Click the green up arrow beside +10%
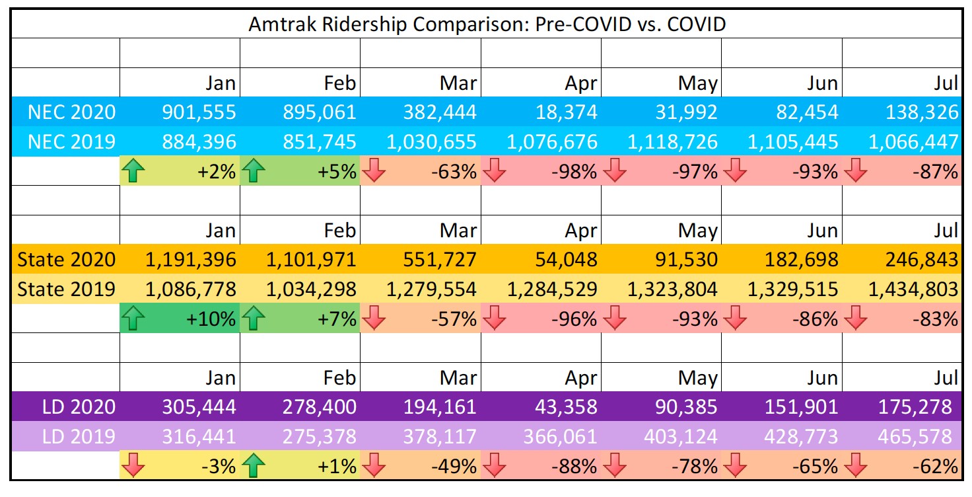This screenshot has height=497, width=972. 134,320
